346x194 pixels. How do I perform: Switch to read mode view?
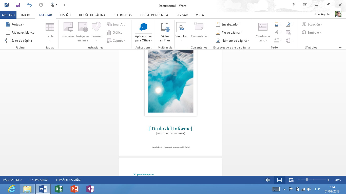tap(268, 180)
